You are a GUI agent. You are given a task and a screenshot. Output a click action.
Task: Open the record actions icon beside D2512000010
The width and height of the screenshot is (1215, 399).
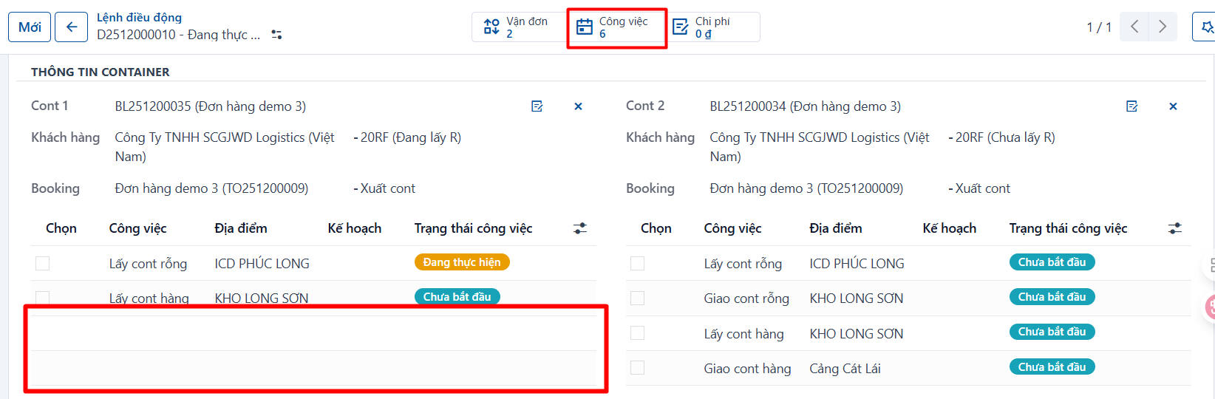tap(276, 35)
